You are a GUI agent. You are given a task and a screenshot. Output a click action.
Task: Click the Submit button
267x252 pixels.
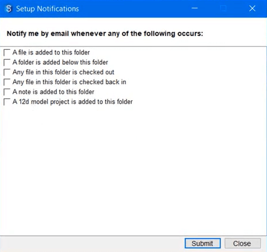(x=203, y=243)
